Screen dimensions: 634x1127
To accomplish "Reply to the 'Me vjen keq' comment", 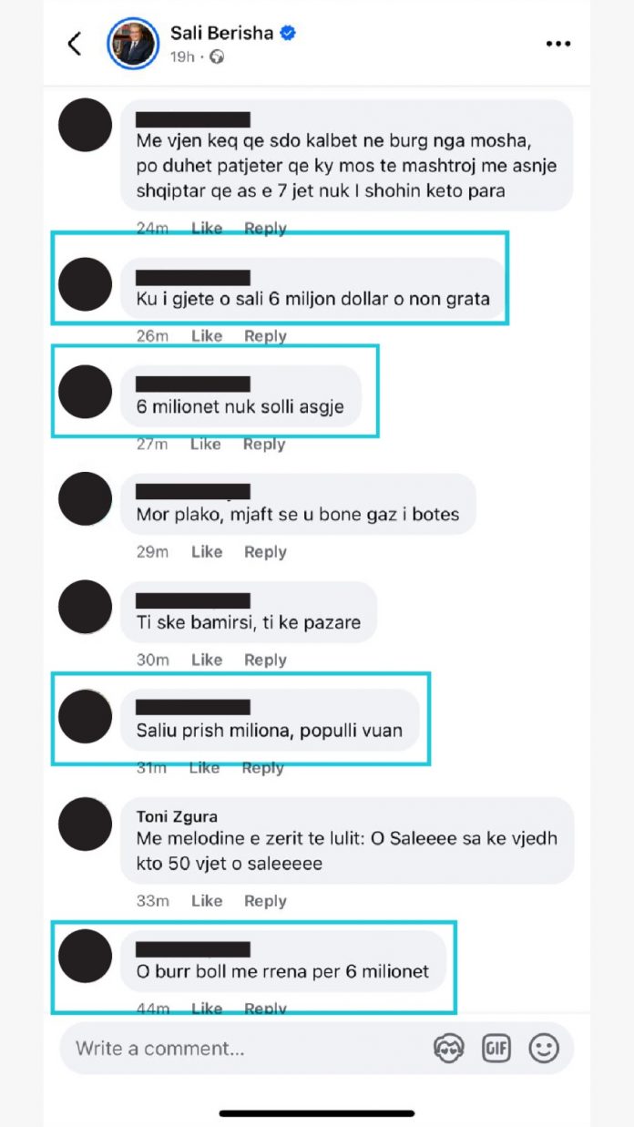I will 265,228.
